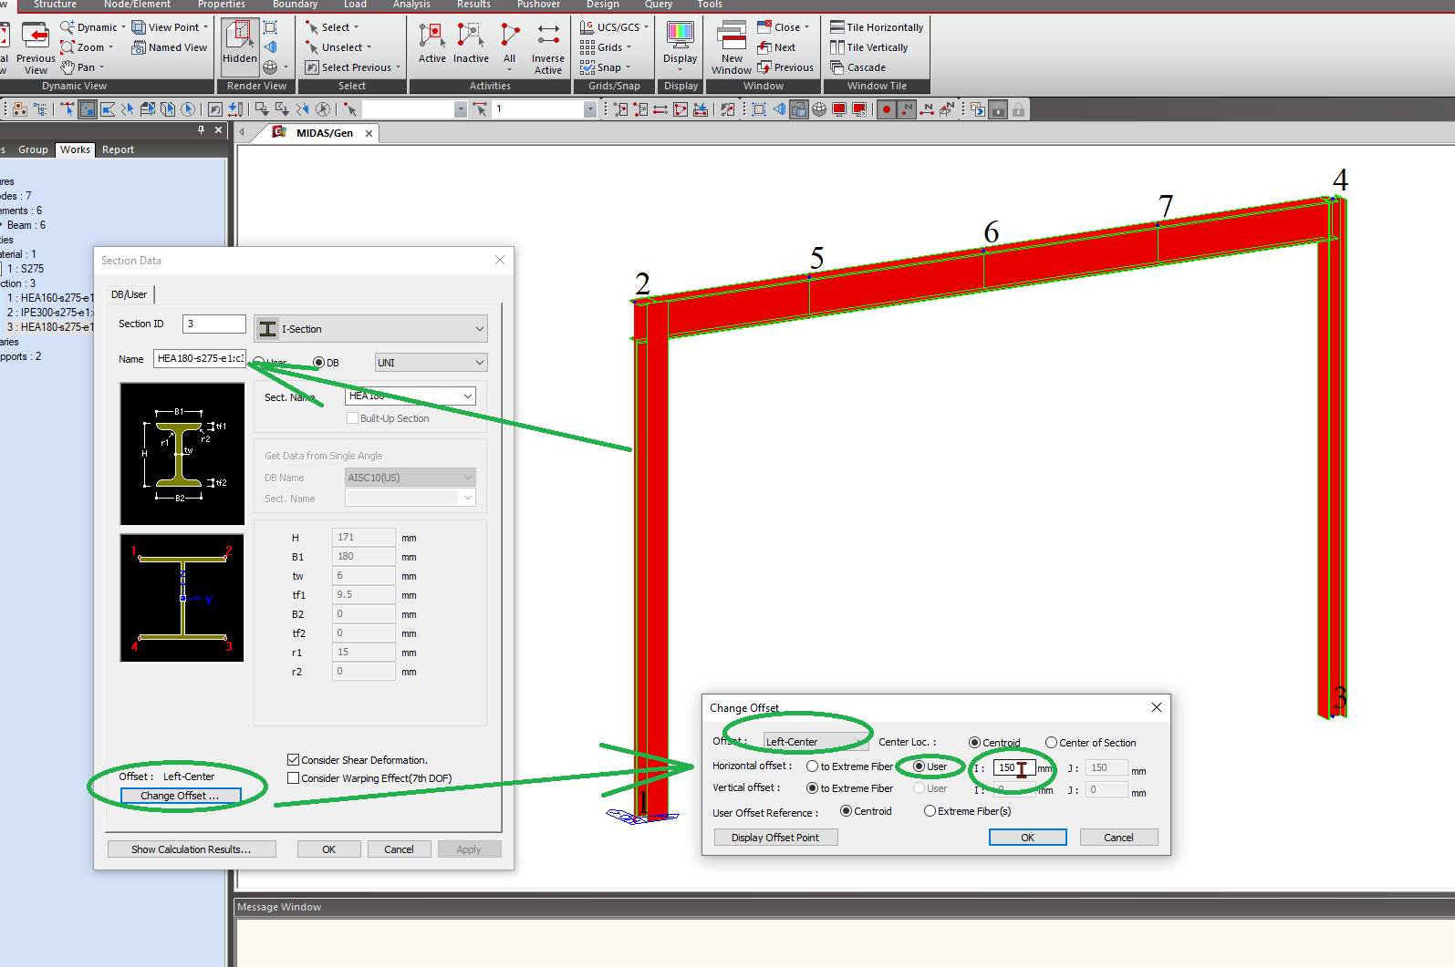1455x967 pixels.
Task: Enable Built-Up Section checkbox
Action: pos(352,418)
